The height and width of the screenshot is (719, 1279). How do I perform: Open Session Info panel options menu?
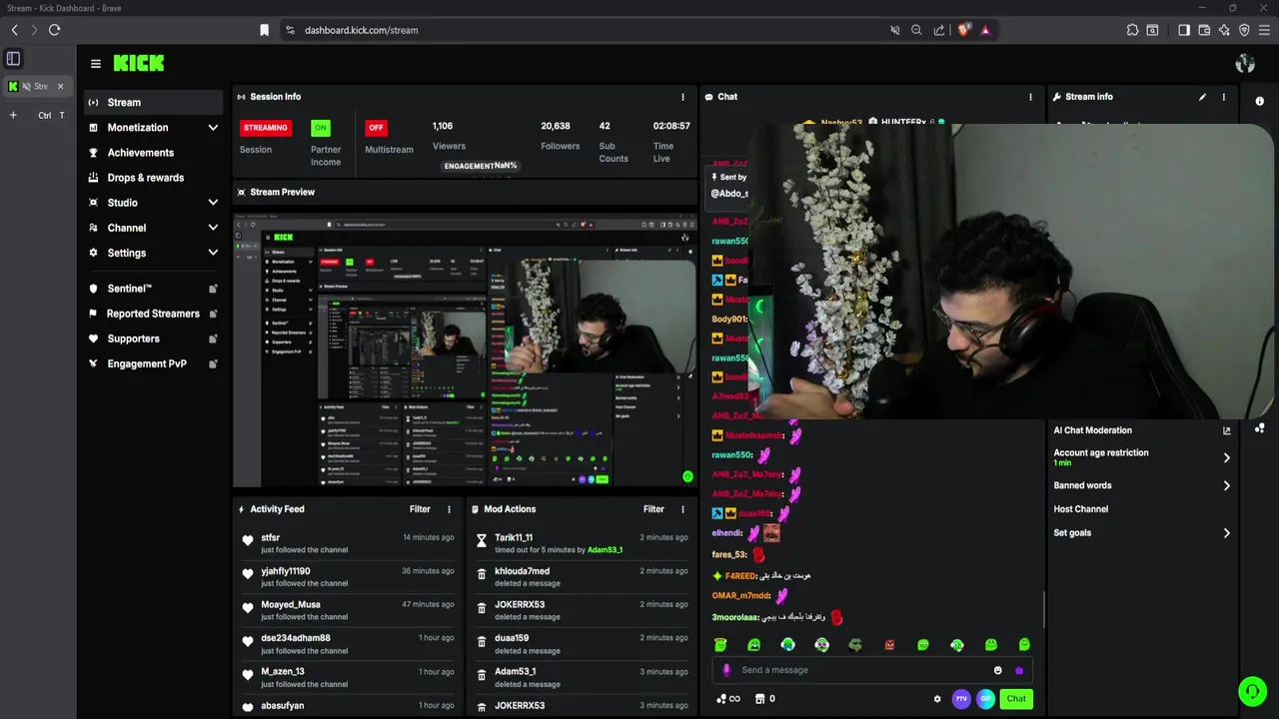(x=683, y=97)
